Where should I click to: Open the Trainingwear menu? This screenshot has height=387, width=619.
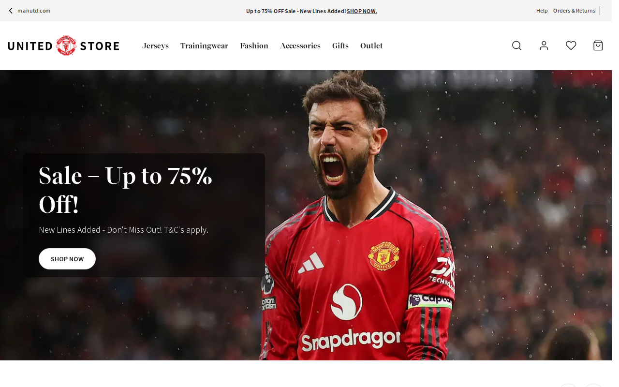click(x=204, y=46)
